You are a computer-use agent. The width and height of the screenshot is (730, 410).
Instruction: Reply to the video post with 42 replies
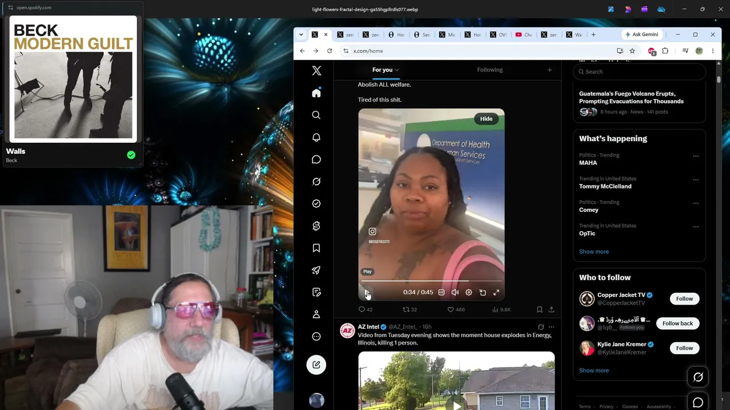click(x=365, y=310)
